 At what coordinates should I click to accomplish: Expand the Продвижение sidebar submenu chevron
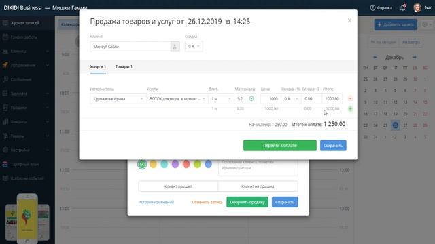[47, 65]
